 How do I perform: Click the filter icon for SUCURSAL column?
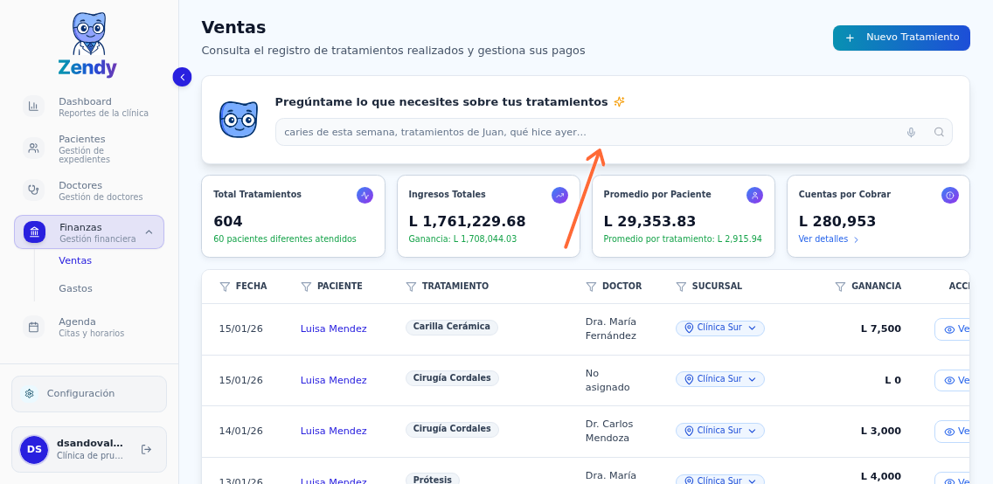click(x=681, y=287)
